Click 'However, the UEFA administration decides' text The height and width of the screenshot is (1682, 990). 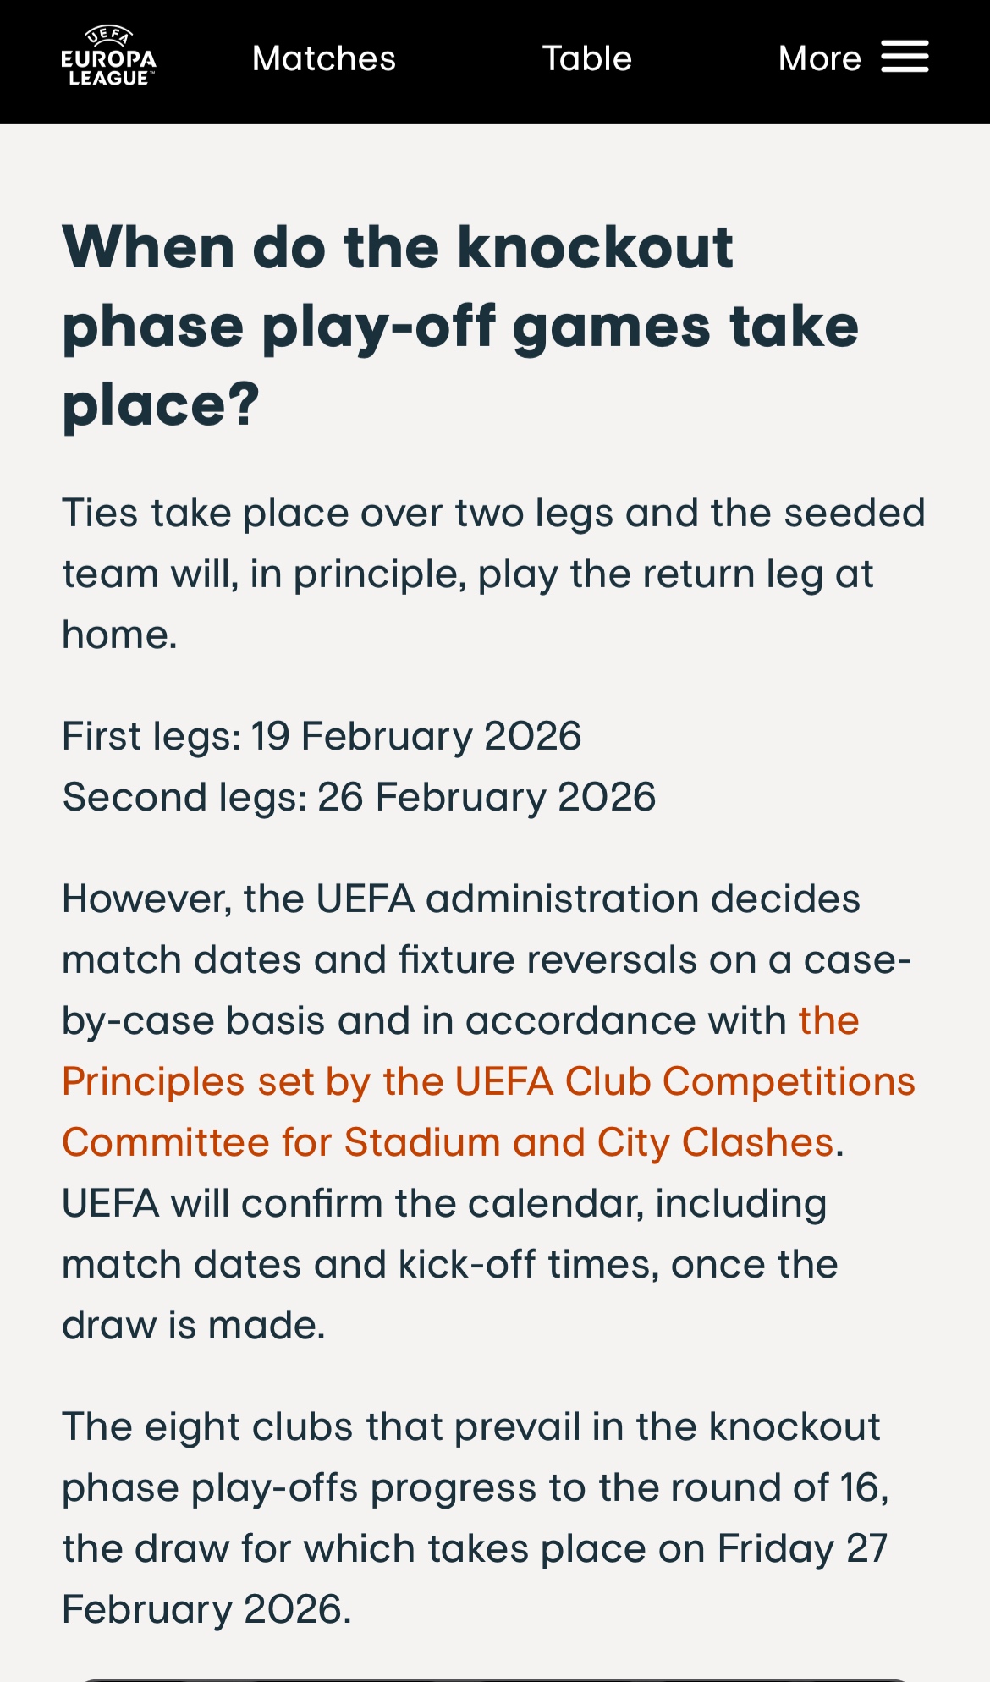[460, 899]
